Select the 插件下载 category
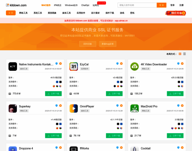Screen dimensions: 192x151 click(x=110, y=13)
